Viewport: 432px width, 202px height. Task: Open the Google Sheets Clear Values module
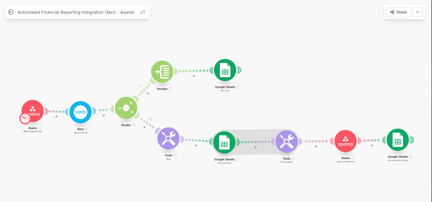[x=398, y=140]
